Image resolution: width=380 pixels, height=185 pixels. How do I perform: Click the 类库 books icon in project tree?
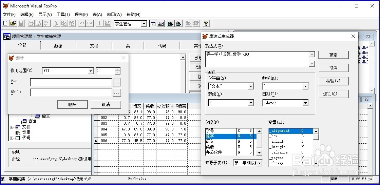[x=18, y=132]
